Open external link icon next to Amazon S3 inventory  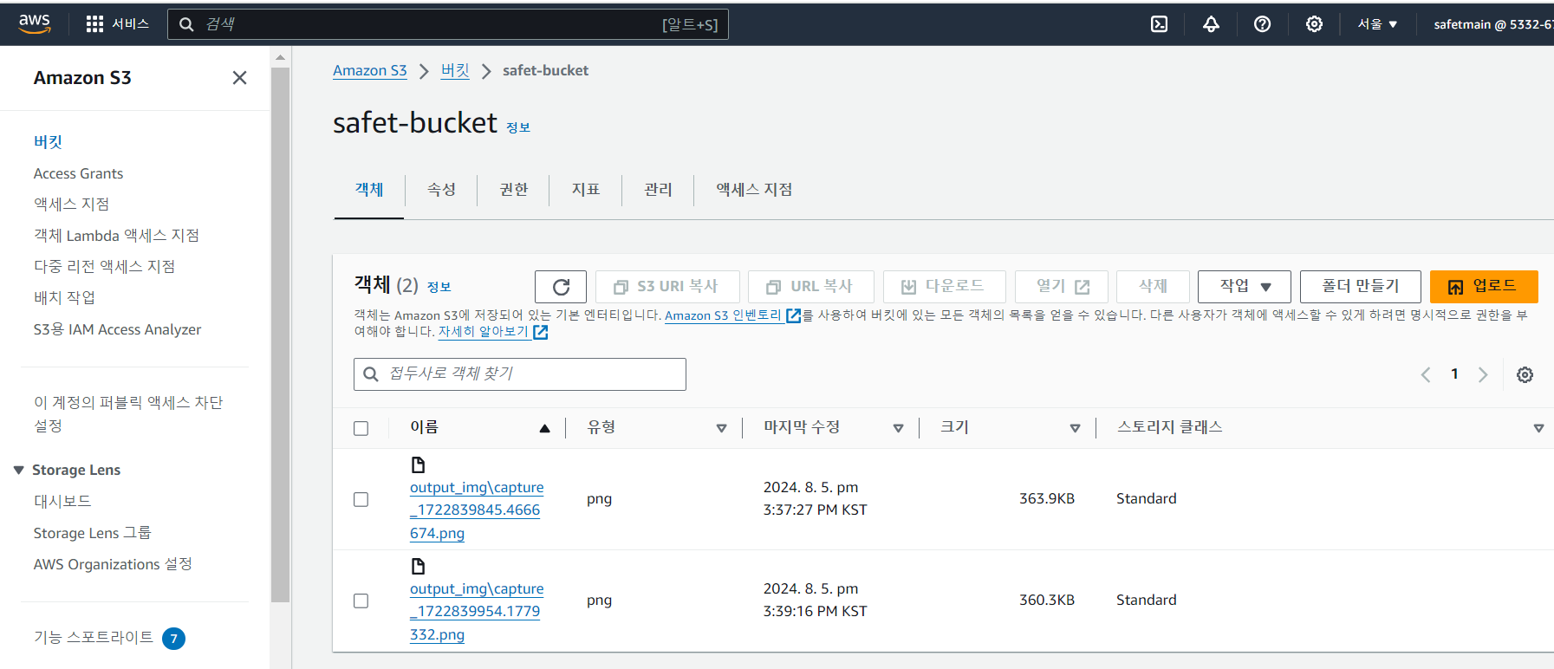(x=793, y=315)
